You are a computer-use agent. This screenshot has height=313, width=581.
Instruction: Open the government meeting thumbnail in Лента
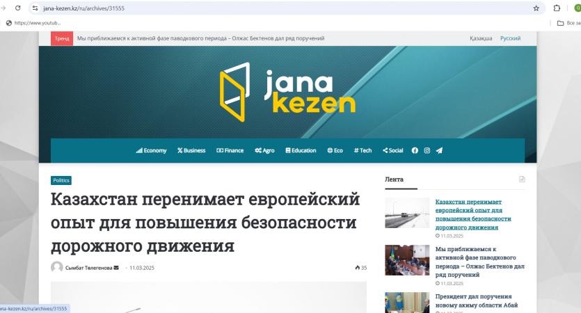click(407, 260)
